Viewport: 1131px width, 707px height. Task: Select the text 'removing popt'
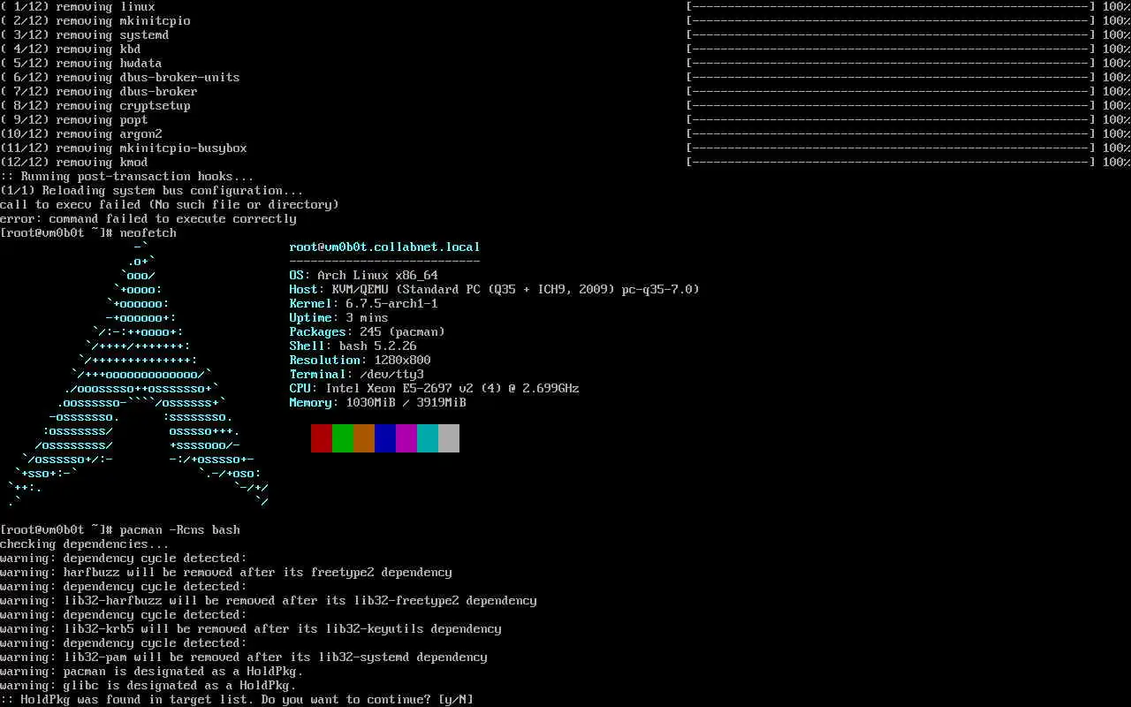point(102,120)
